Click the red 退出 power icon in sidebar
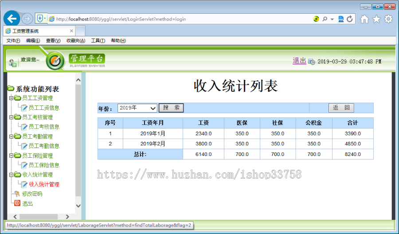 [17, 203]
